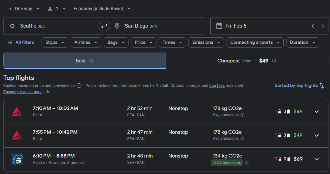Expand 6:10 PM Alaska flight details
This screenshot has height=174, width=330.
click(316, 159)
